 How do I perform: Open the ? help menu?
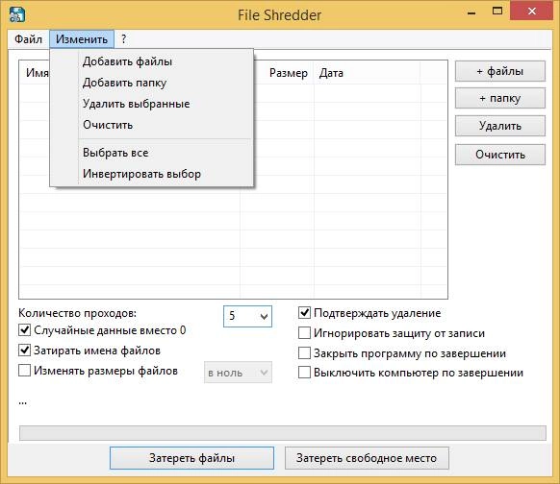point(123,39)
